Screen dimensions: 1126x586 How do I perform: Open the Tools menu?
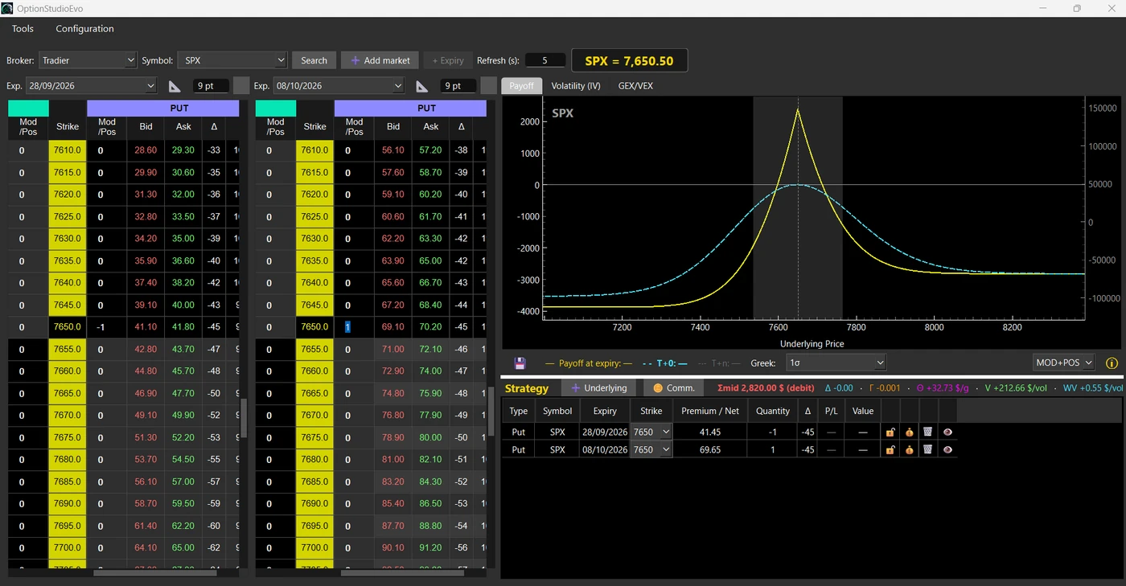(23, 29)
